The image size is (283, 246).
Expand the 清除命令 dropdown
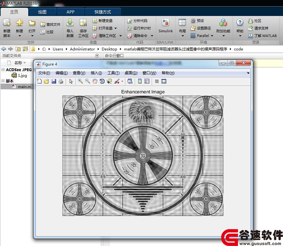[x=152, y=36]
